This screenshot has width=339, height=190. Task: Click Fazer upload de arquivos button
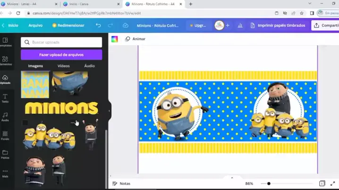point(61,55)
